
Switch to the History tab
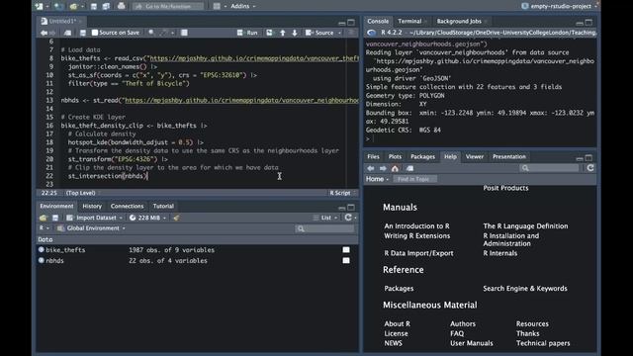(x=92, y=206)
